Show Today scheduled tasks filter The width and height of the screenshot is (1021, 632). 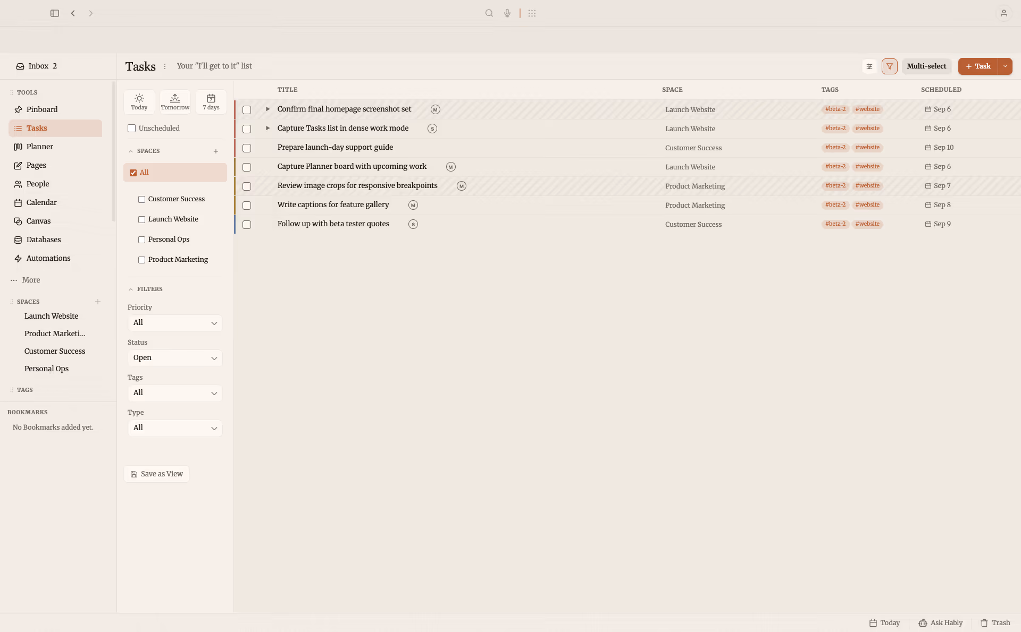(139, 102)
